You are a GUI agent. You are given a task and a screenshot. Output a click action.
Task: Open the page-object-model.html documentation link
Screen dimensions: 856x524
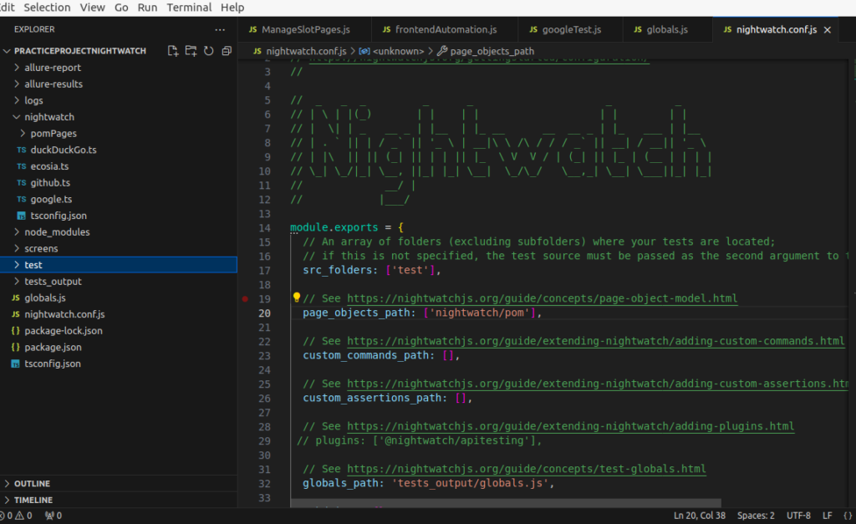coord(542,298)
